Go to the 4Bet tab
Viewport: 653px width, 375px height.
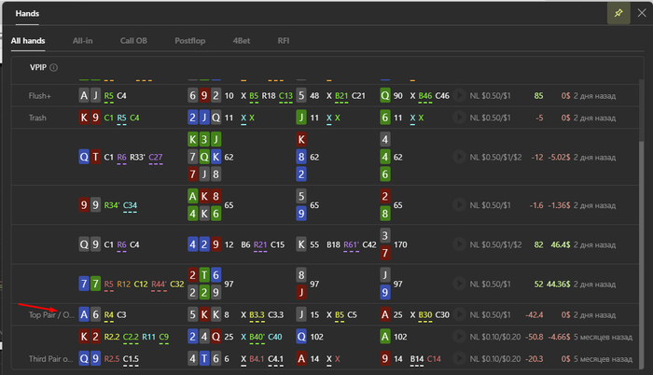(x=242, y=41)
